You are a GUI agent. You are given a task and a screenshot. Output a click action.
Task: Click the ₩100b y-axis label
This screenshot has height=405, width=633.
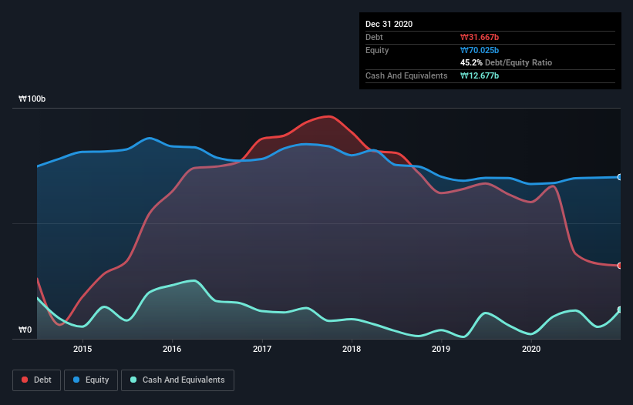coord(32,99)
